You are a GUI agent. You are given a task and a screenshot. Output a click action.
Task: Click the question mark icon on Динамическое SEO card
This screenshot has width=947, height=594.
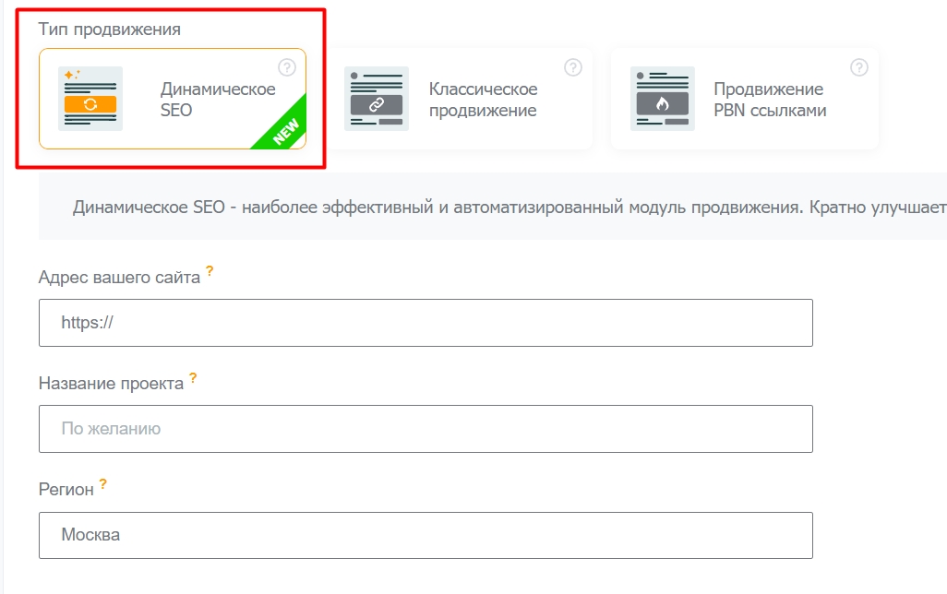point(285,66)
